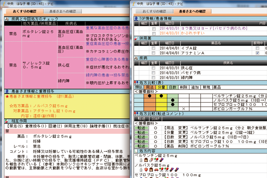Click the bottle icon under ペルサンチン錠２５ｍｇ

tap(141, 160)
